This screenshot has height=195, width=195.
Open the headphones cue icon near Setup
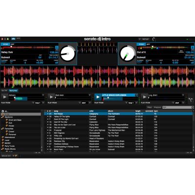[x=154, y=39]
